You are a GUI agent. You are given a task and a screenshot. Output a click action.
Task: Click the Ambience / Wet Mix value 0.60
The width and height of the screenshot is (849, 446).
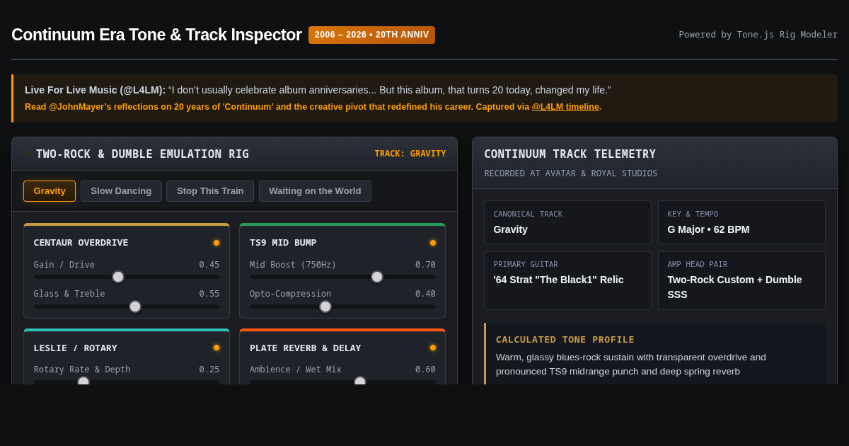425,370
